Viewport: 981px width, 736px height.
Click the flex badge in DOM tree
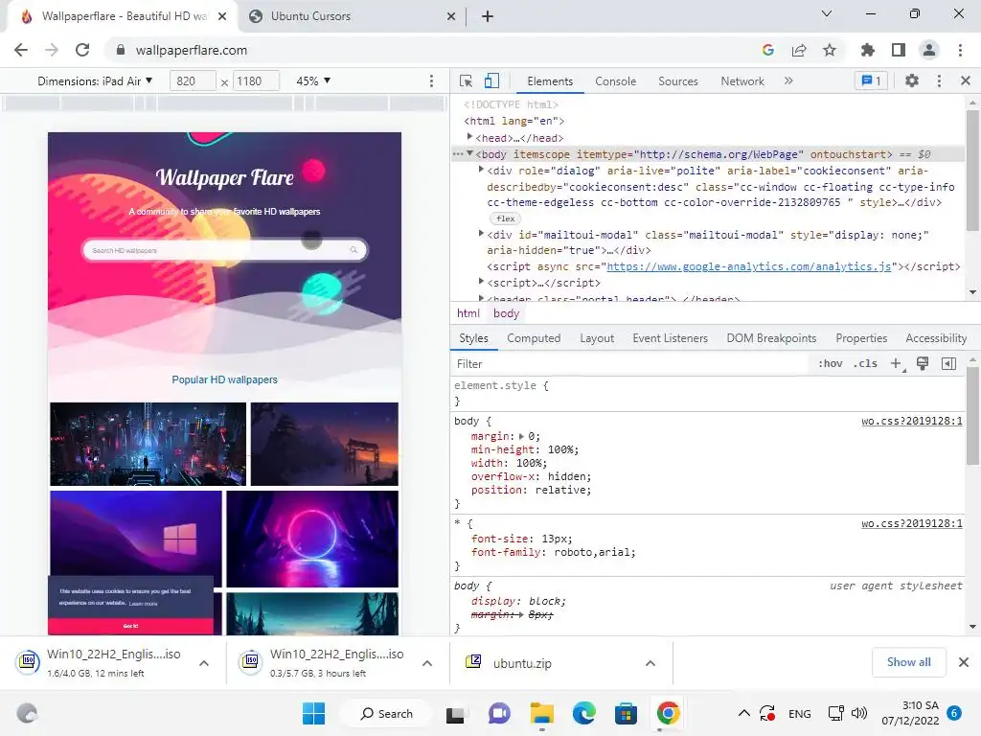(506, 218)
